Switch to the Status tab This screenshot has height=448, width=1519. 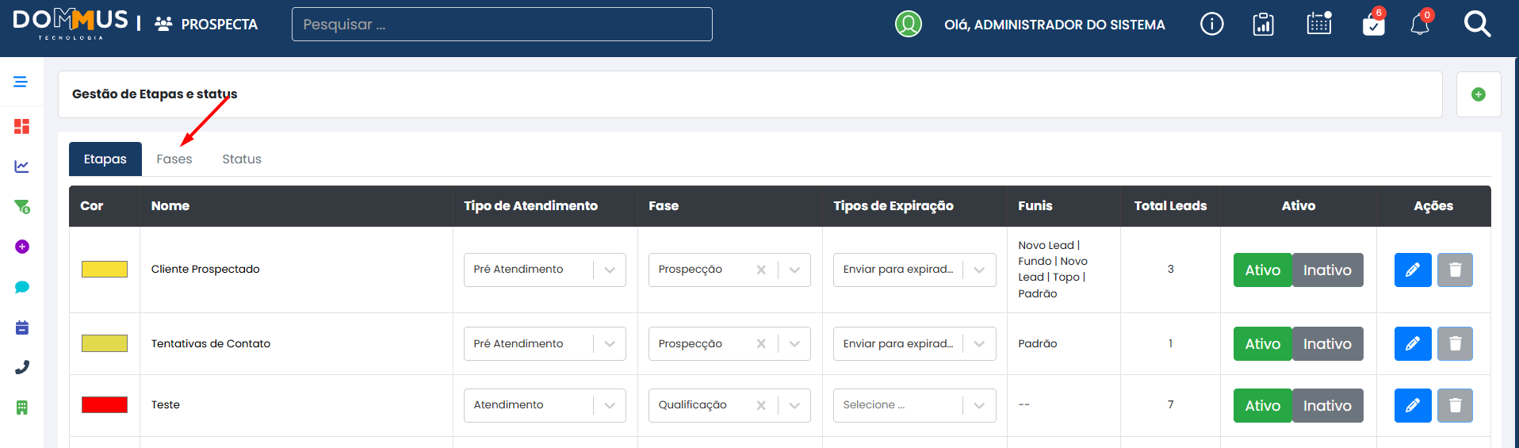click(242, 159)
